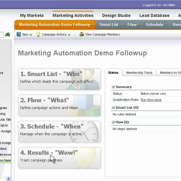This screenshot has height=181, width=181.
Task: Select the Status tab
Action: (113, 72)
